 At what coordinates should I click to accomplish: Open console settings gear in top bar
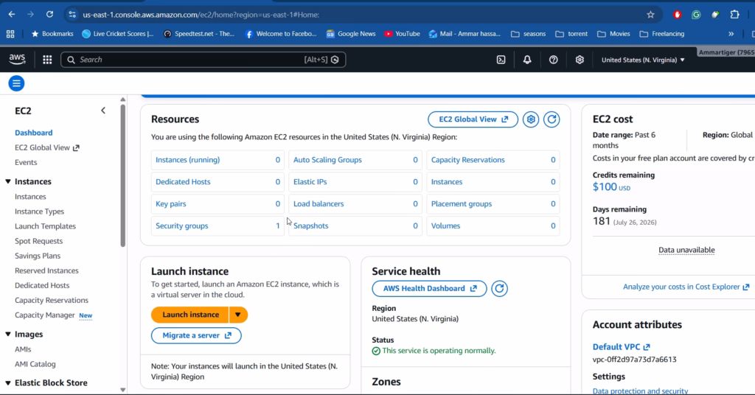580,60
